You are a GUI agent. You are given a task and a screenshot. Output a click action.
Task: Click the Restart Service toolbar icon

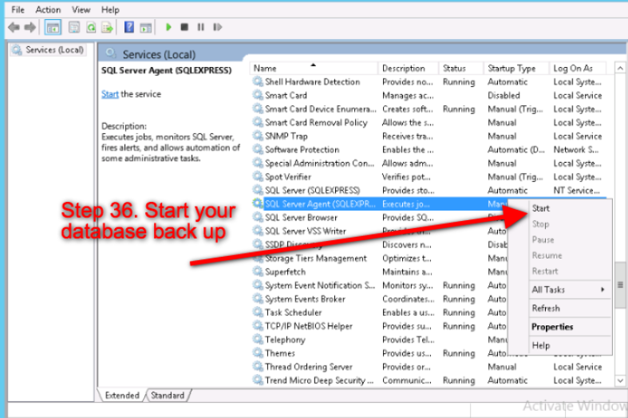[215, 27]
